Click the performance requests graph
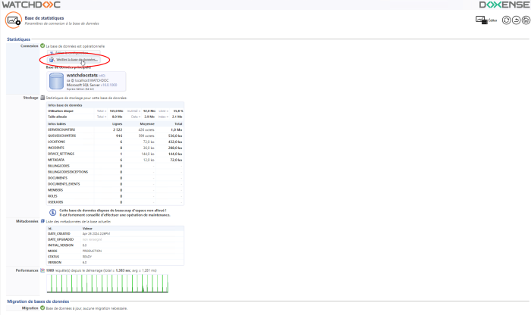The width and height of the screenshot is (531, 315). [x=114, y=282]
